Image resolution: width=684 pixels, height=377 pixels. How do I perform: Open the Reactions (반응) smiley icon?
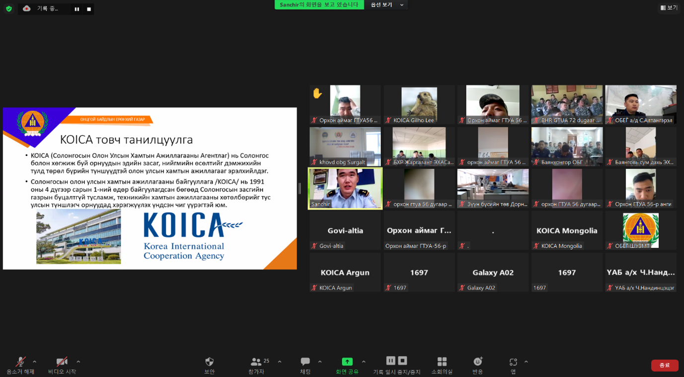(477, 362)
